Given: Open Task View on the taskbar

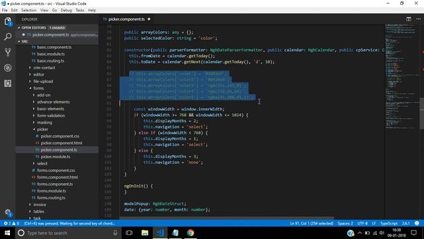Looking at the screenshot, I should (129, 233).
